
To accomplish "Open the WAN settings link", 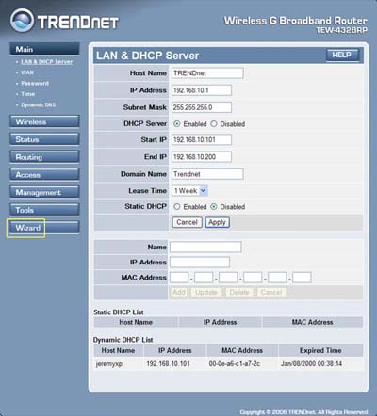I will coord(27,72).
